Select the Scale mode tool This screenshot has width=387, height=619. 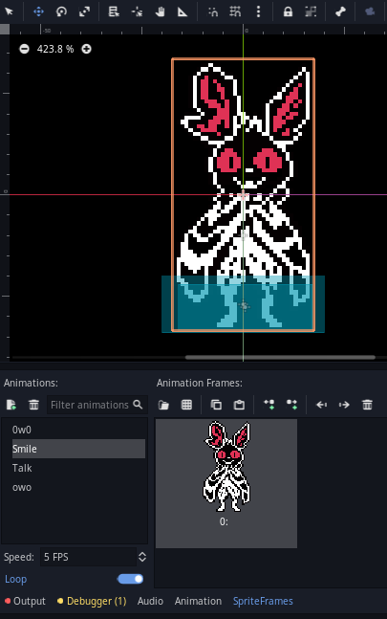tap(84, 11)
